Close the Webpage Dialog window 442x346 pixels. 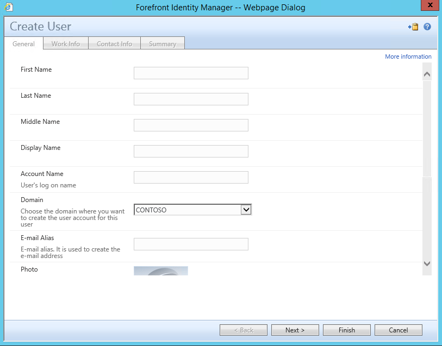click(430, 5)
